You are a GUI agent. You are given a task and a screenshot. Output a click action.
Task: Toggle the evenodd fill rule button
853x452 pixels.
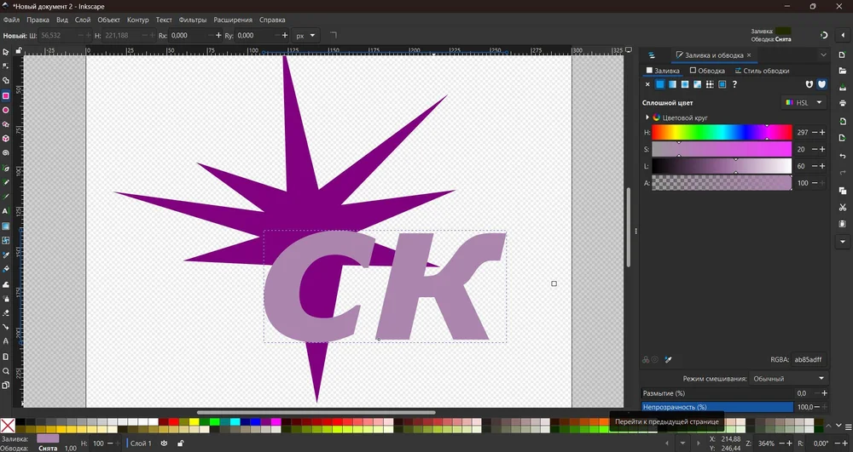(x=809, y=84)
